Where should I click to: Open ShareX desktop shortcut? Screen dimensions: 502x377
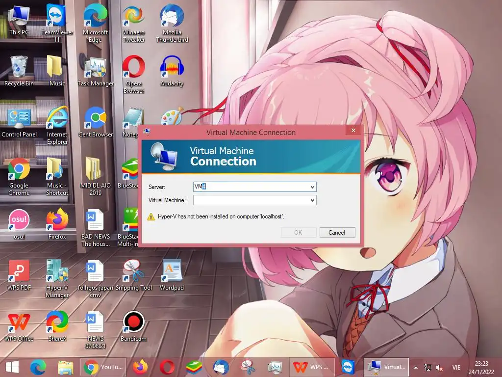pyautogui.click(x=57, y=326)
